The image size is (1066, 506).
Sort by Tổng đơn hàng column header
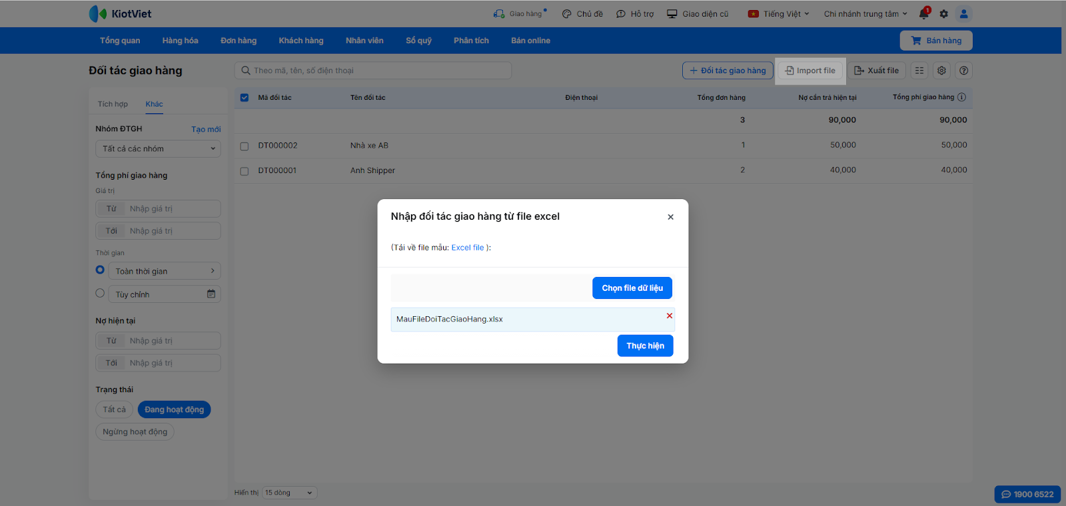pos(722,98)
